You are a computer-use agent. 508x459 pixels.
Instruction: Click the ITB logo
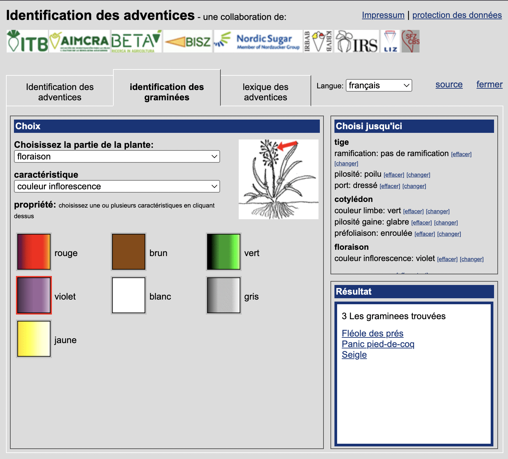(27, 42)
